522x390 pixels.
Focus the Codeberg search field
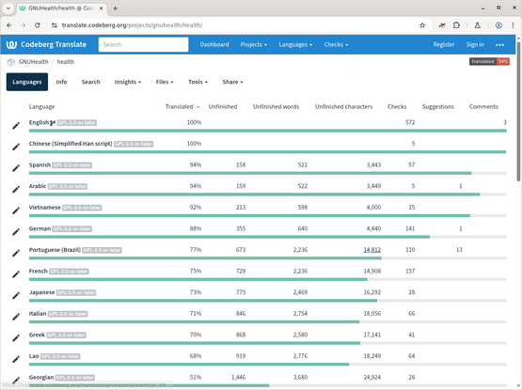coord(144,44)
